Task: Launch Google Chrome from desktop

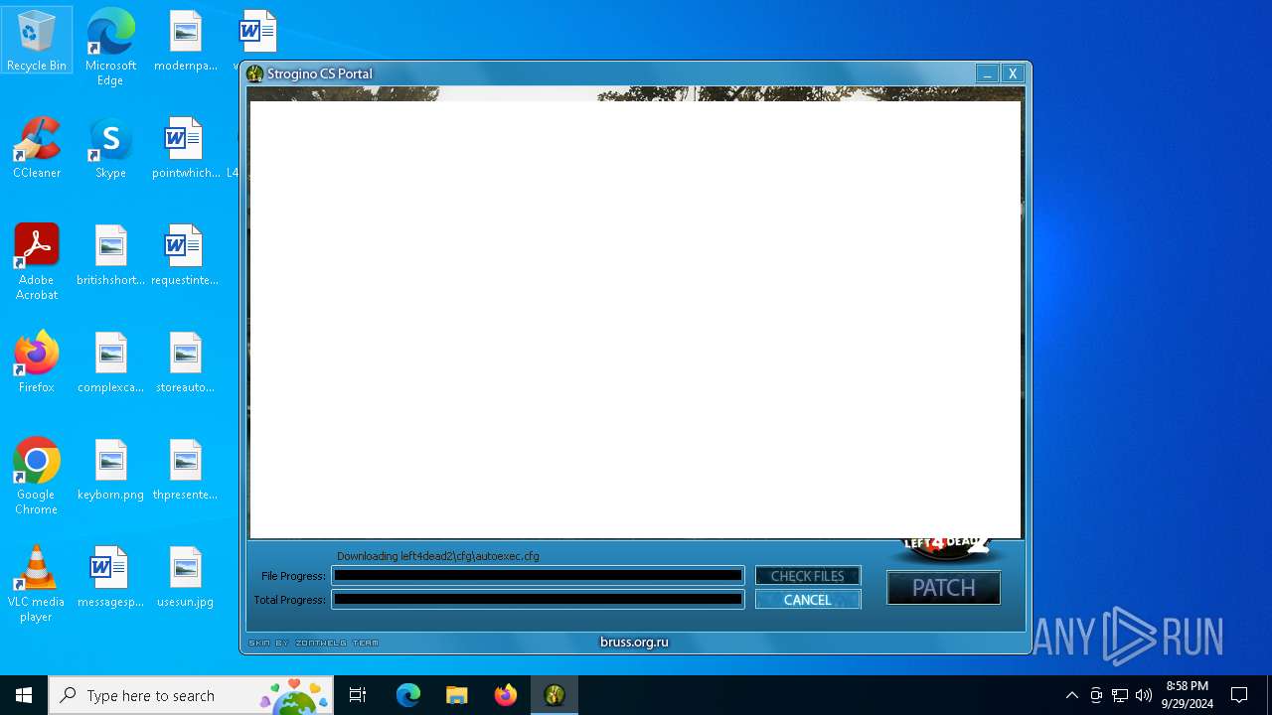Action: (x=37, y=477)
